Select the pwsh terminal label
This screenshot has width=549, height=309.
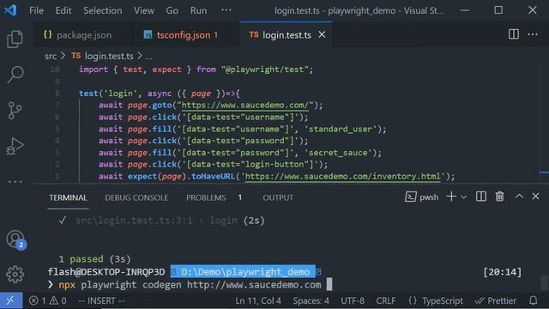pos(421,197)
